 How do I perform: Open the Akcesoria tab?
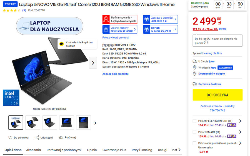34,150
